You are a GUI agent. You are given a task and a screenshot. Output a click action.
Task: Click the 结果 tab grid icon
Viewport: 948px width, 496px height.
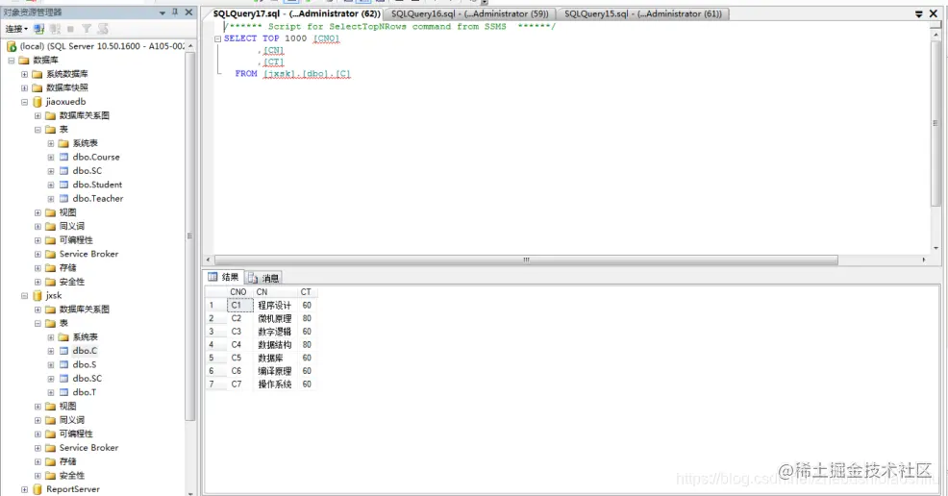pos(212,277)
